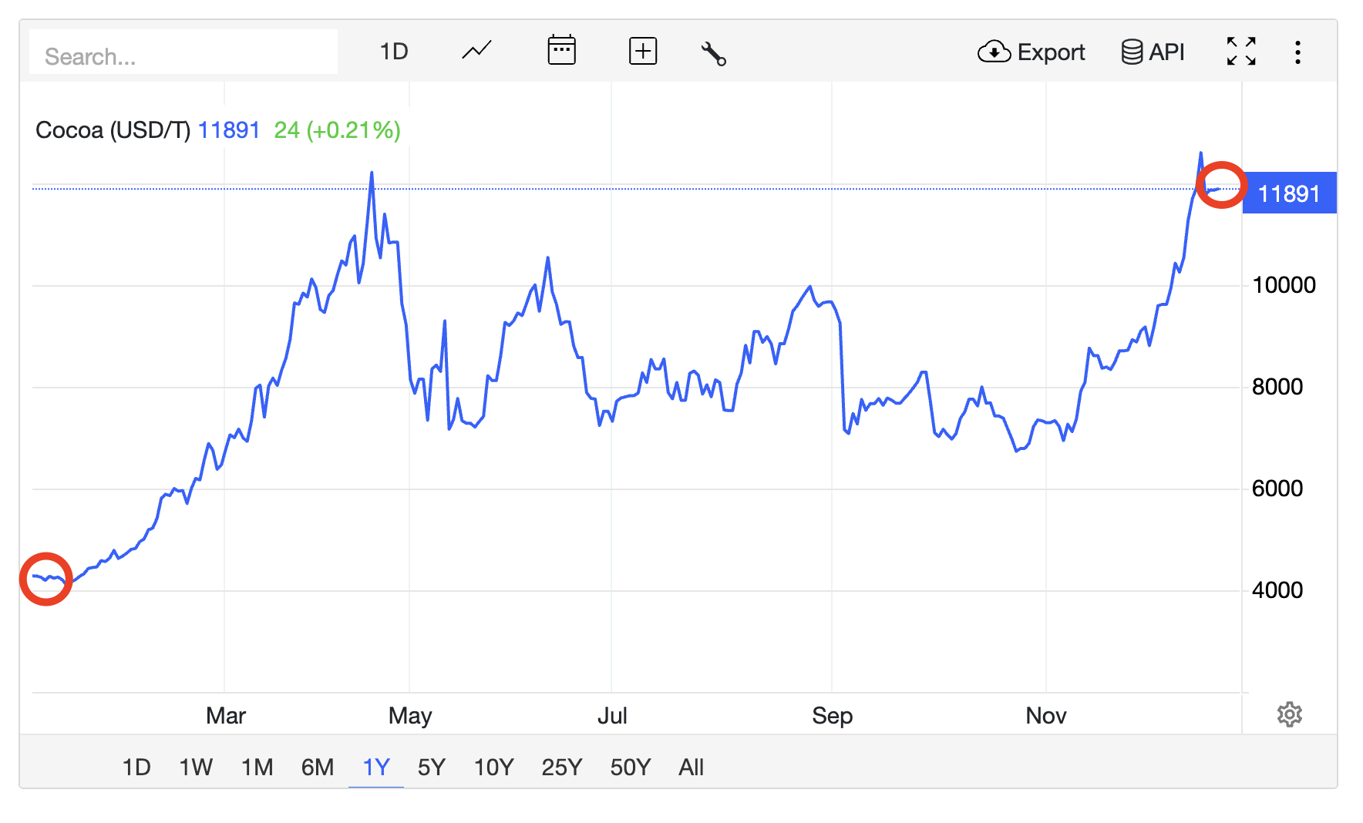This screenshot has height=823, width=1363.
Task: Open the wrench tools icon
Action: point(713,53)
